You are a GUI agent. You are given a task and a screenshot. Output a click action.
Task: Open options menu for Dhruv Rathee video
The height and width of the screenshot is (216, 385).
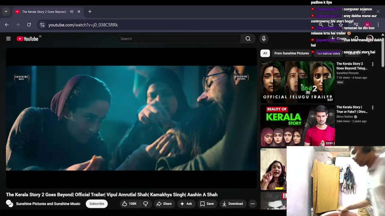(373, 107)
